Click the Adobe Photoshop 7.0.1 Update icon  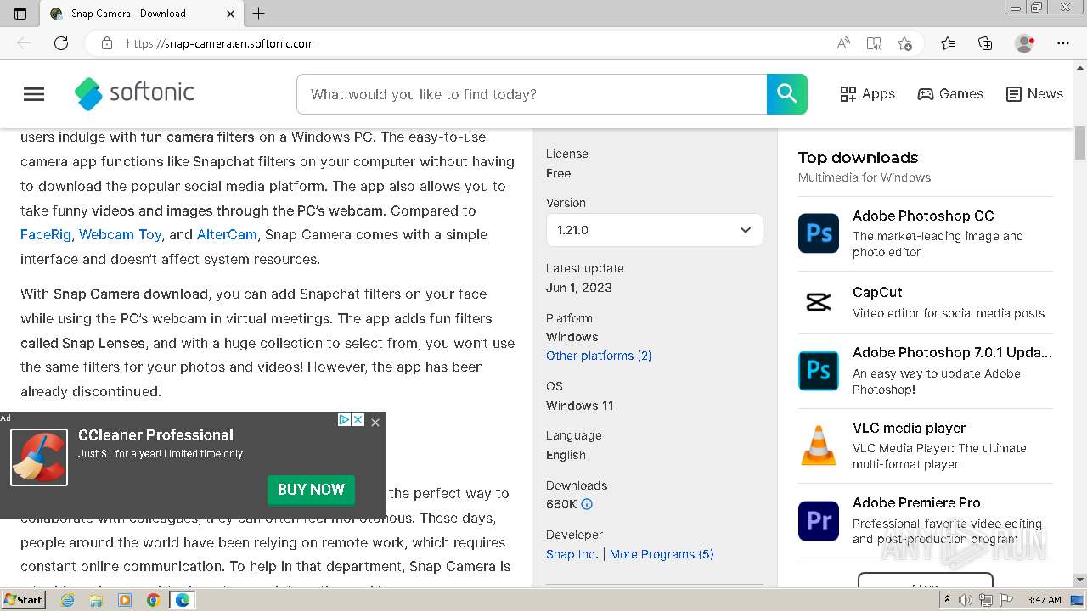click(x=819, y=370)
